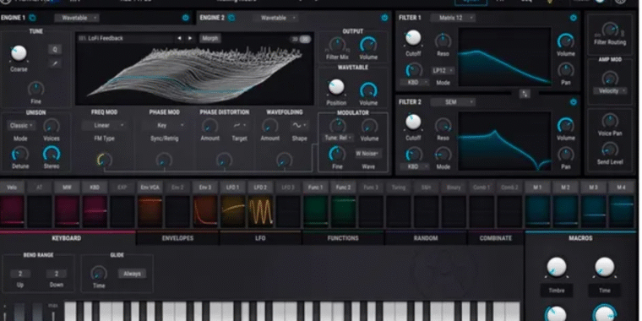The height and width of the screenshot is (321, 642).
Task: Select the LFO 2 modulation source
Action: coord(260,188)
